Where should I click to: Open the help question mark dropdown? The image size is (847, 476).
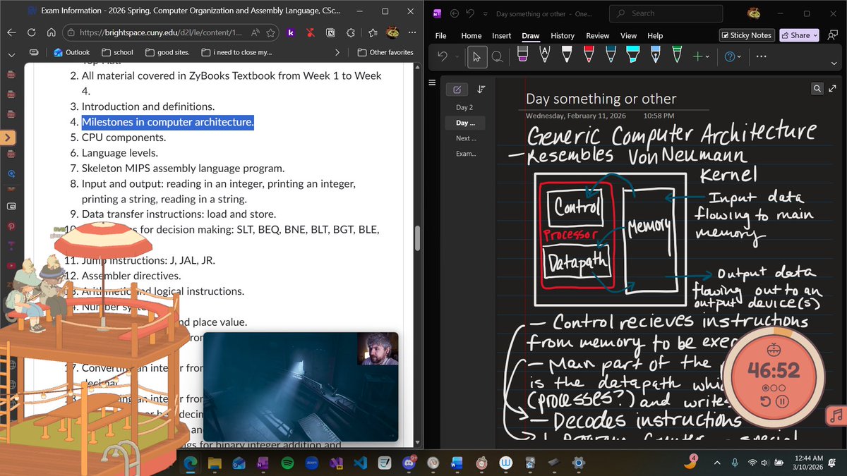(733, 57)
